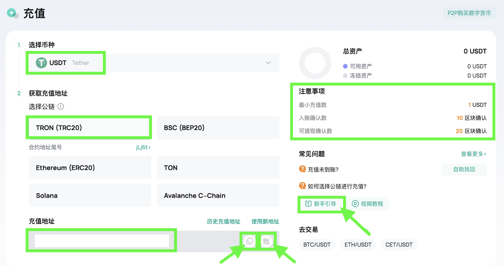Image resolution: width=504 pixels, height=266 pixels.
Task: Click the P2P购买数字货币 button
Action: coord(469,13)
